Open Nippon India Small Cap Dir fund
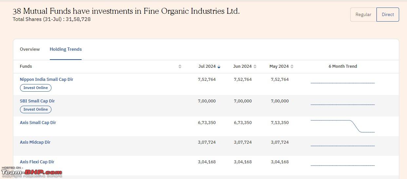407x179 pixels. [x=47, y=80]
